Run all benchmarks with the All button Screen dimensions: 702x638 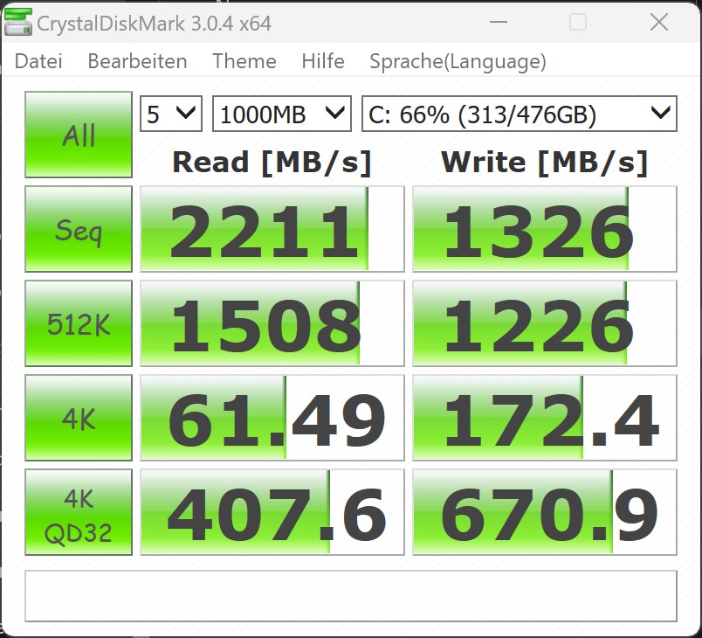point(79,135)
